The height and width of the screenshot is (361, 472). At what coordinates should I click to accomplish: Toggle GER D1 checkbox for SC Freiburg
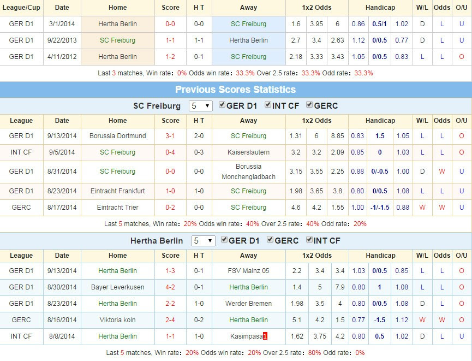click(222, 105)
